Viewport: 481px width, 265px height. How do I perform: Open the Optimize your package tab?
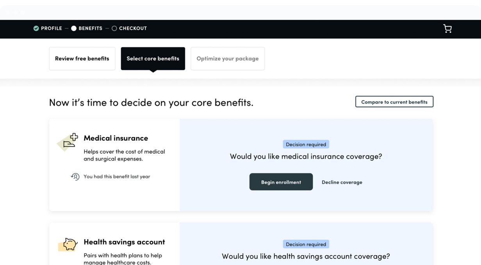point(227,58)
